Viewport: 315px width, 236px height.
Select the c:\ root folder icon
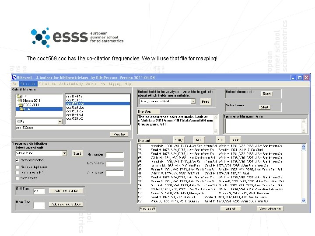(x=19, y=96)
